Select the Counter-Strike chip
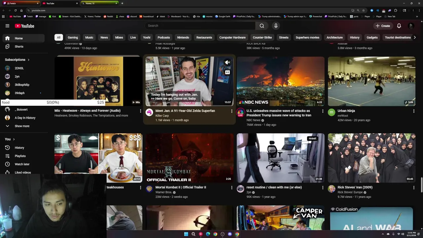This screenshot has height=238, width=423. [262, 37]
